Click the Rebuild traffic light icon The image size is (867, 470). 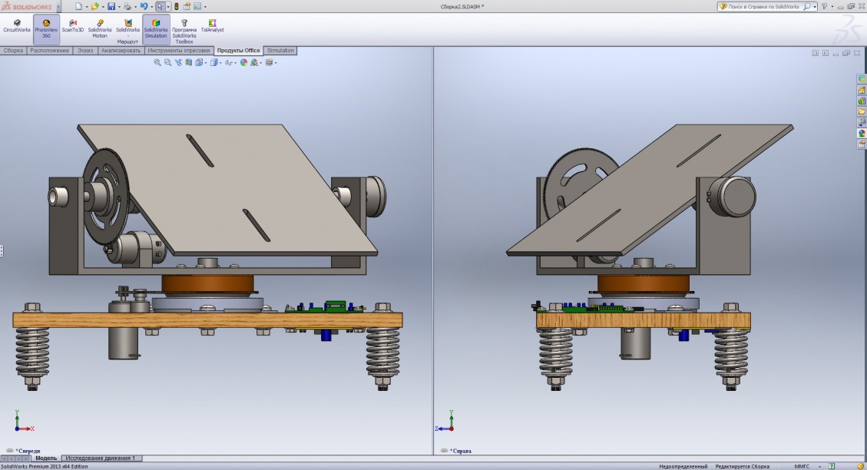175,6
